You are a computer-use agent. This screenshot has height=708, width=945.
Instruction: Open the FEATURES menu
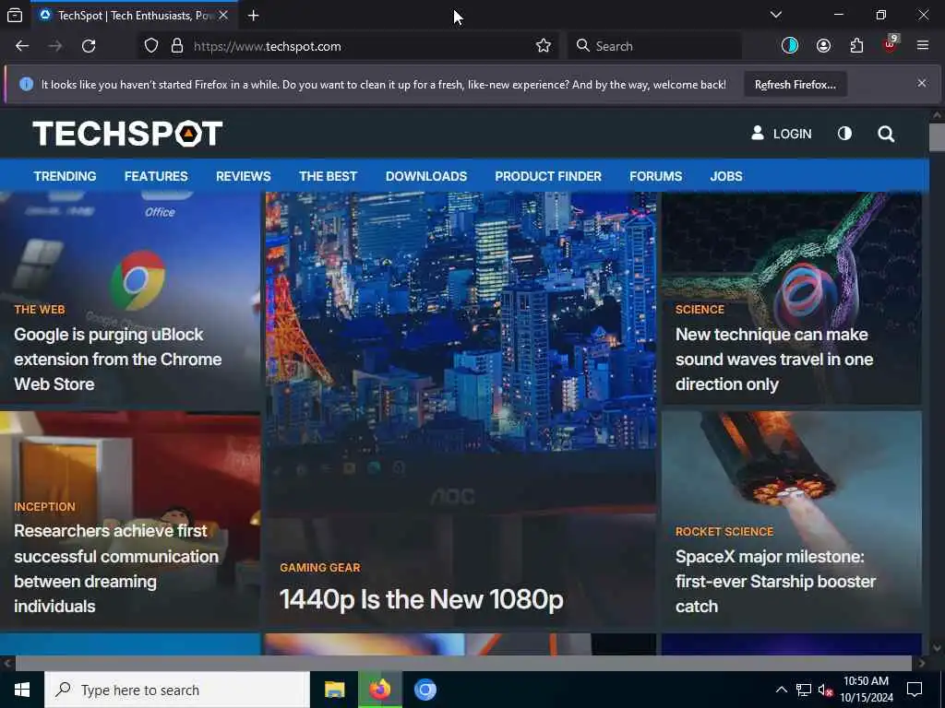click(x=156, y=176)
